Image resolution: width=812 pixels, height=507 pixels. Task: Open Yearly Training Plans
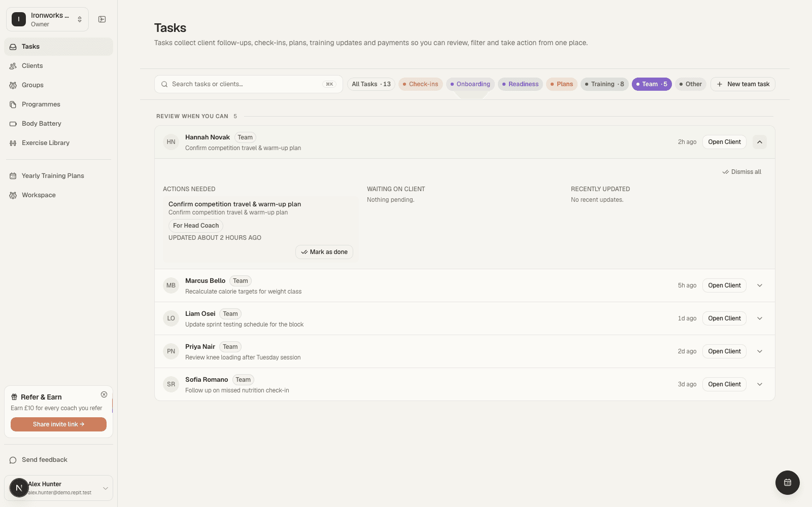pos(58,176)
